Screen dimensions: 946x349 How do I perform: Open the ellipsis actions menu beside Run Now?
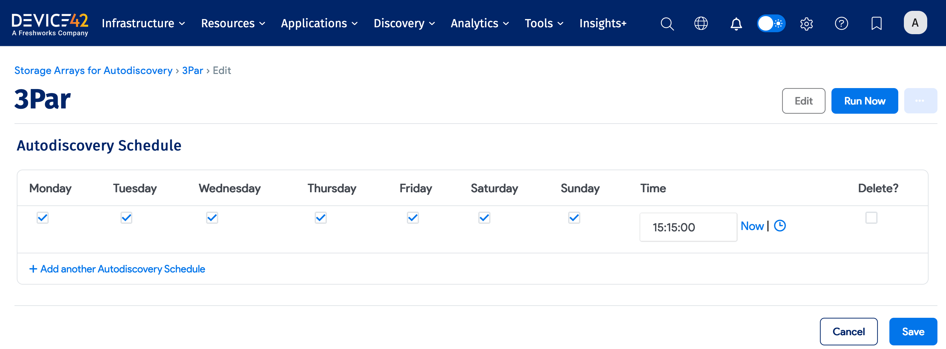coord(920,101)
